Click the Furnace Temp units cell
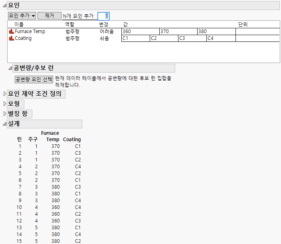 click(x=258, y=31)
